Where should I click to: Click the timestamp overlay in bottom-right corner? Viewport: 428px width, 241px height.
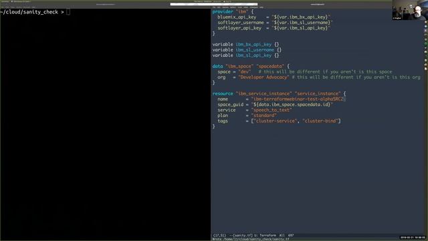pos(413,238)
